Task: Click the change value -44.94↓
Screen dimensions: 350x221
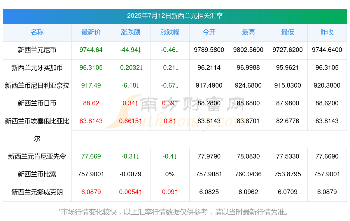Action: click(x=130, y=50)
